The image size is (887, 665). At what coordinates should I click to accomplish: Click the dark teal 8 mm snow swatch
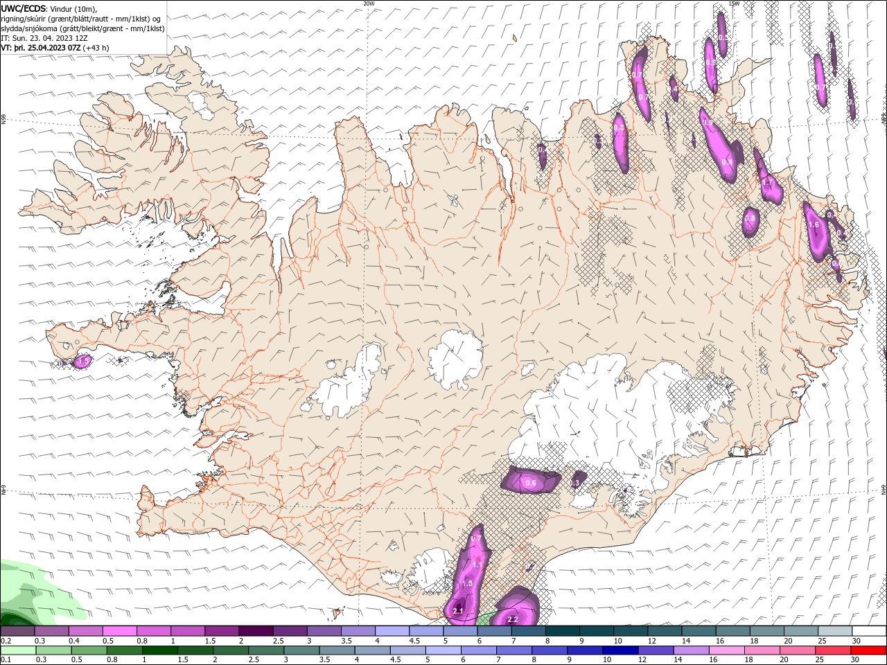click(563, 631)
